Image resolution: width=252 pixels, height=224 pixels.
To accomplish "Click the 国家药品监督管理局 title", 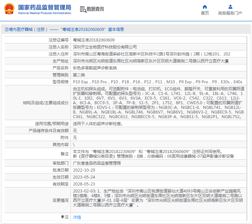I will (x=45, y=7).
